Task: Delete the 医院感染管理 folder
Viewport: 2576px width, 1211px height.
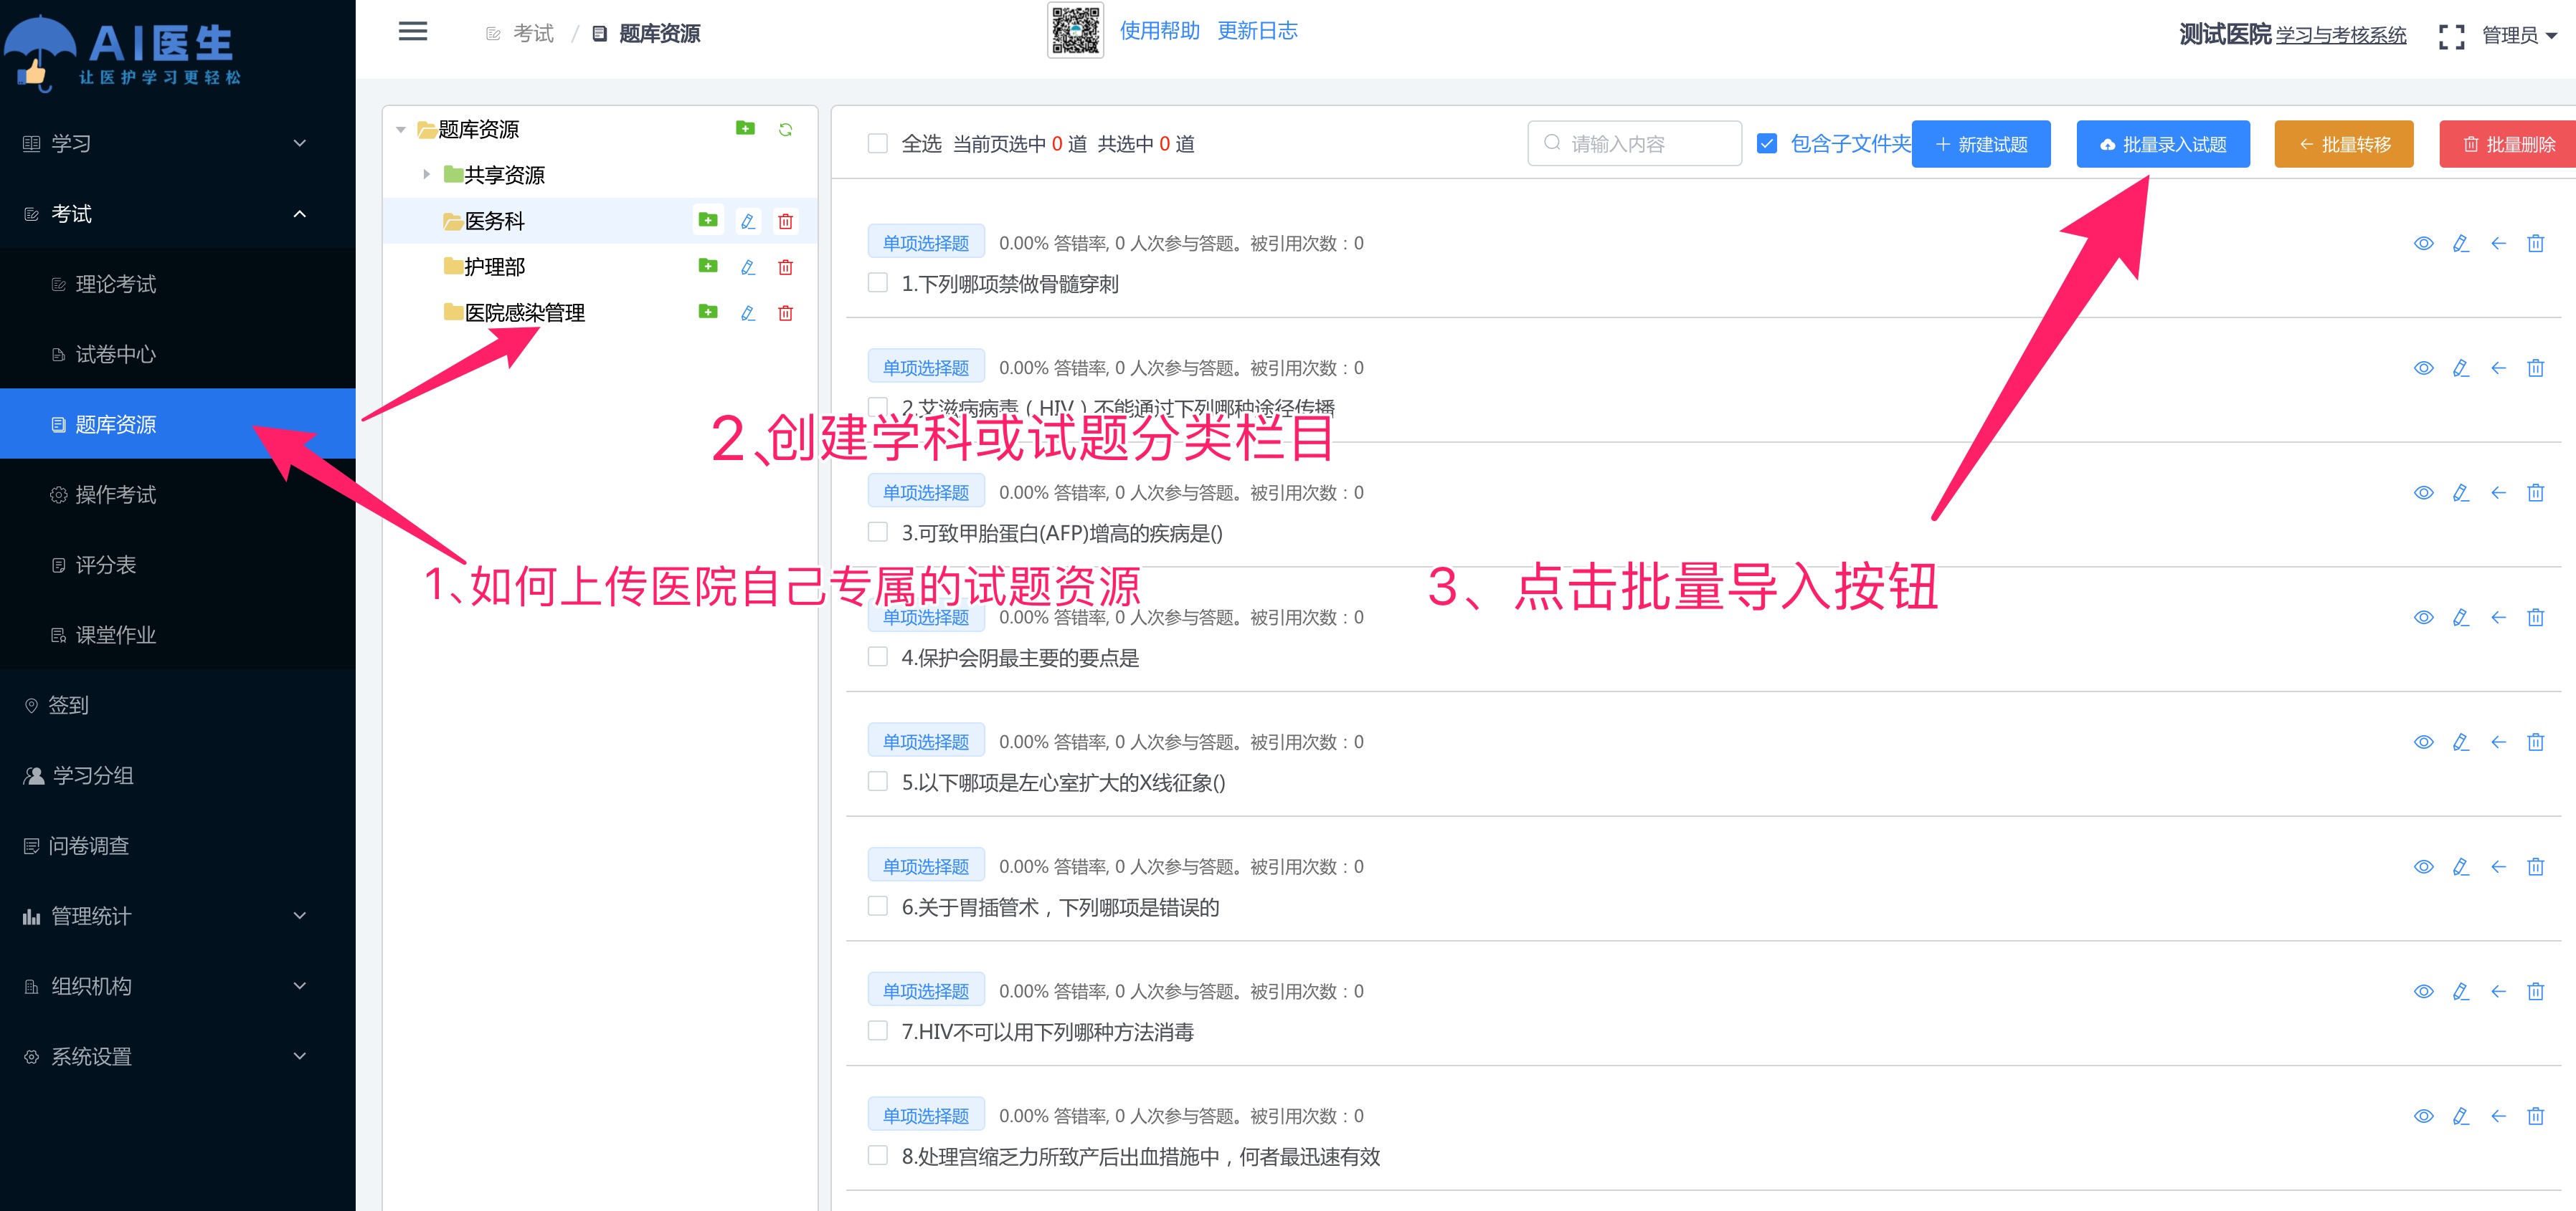Action: [785, 312]
